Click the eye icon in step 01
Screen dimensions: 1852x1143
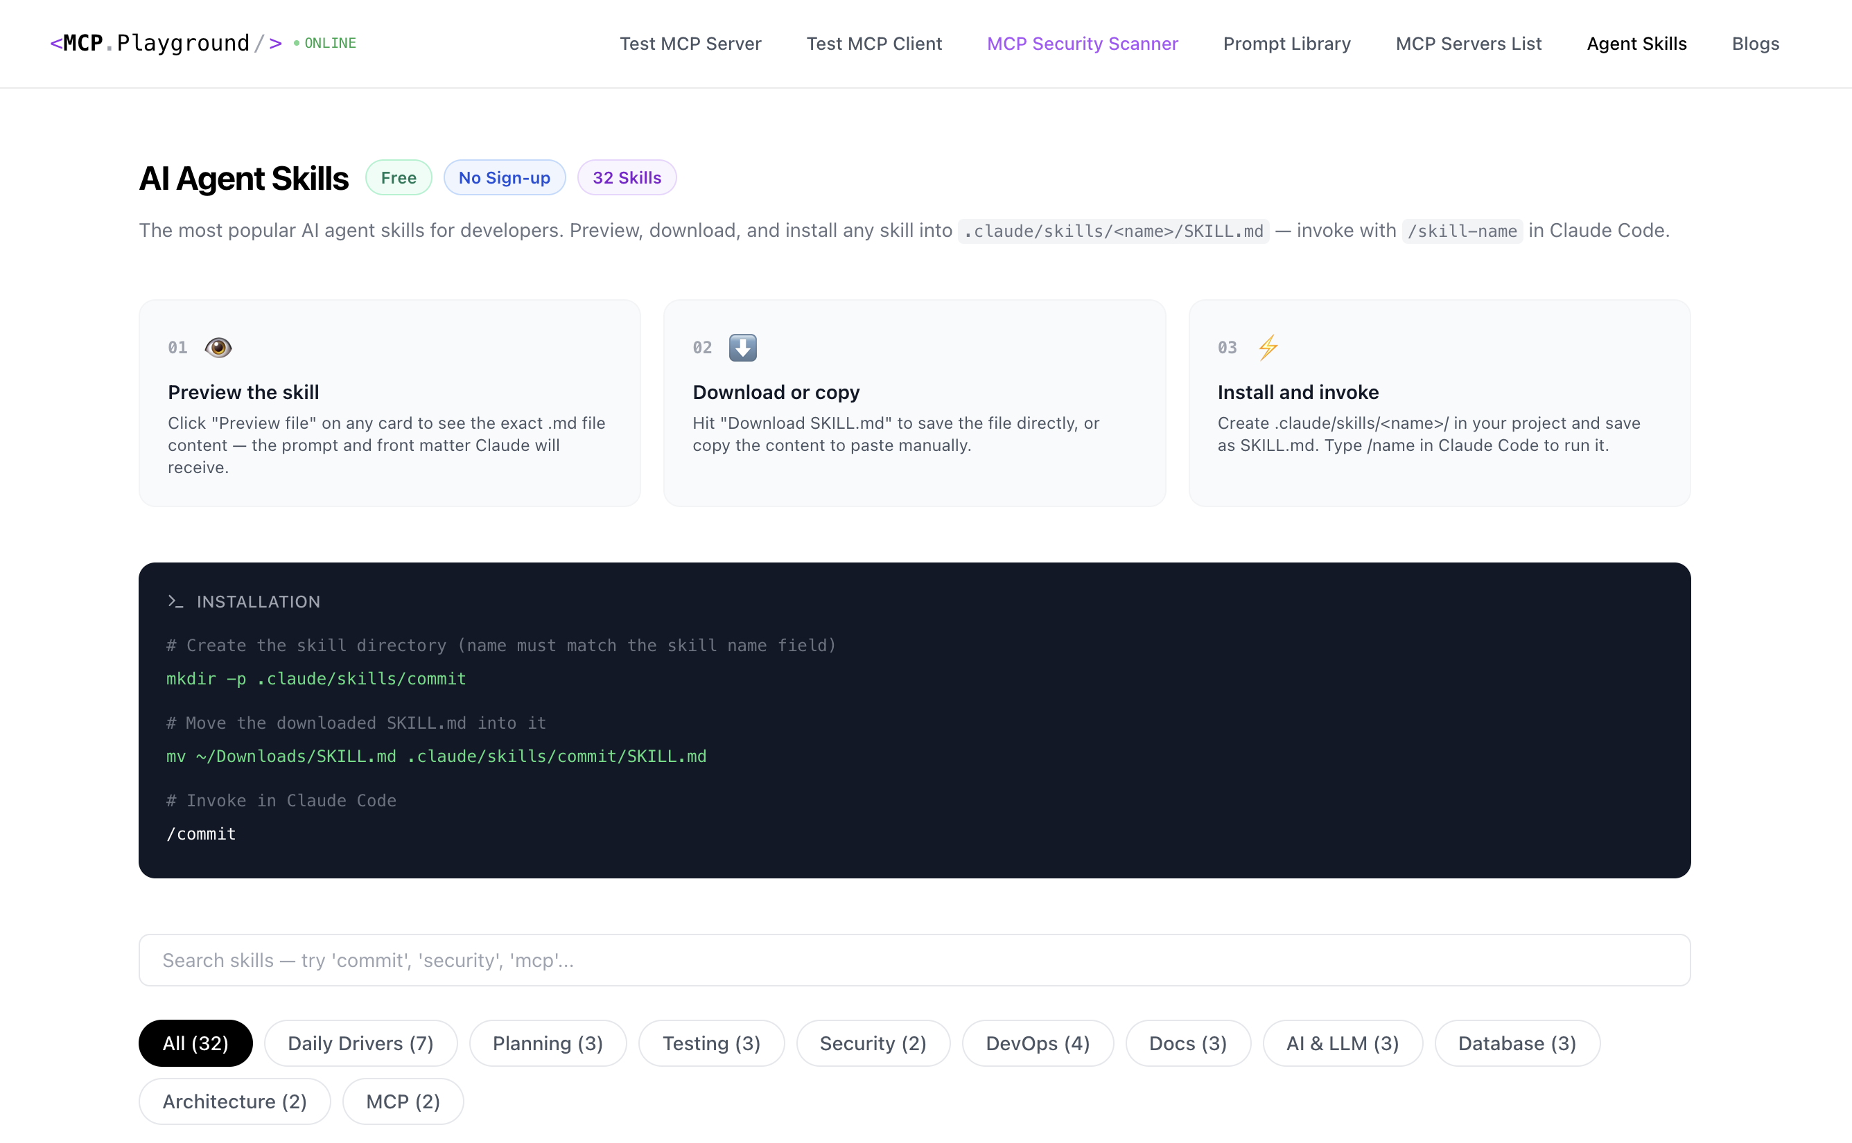218,348
